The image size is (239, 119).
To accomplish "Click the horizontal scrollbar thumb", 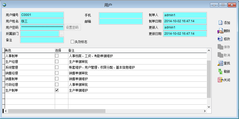I will point(56,111).
